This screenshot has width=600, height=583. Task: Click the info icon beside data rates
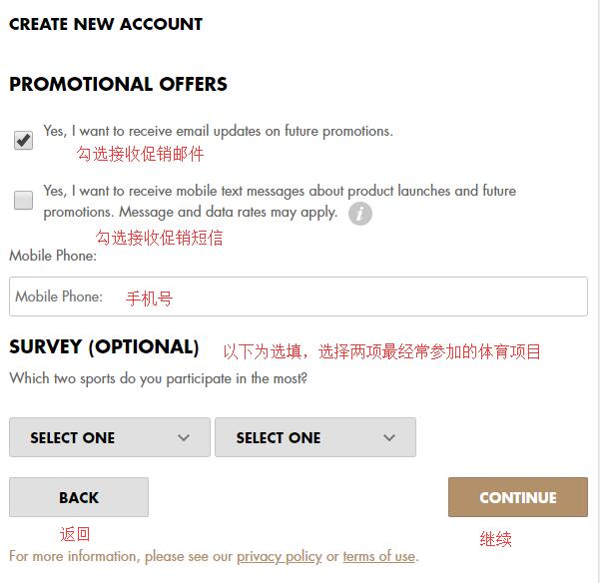pos(360,214)
